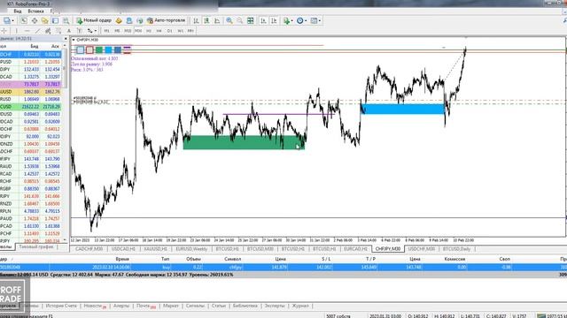Open the Navigator panel icon
The image size is (567, 318).
click(x=45, y=20)
